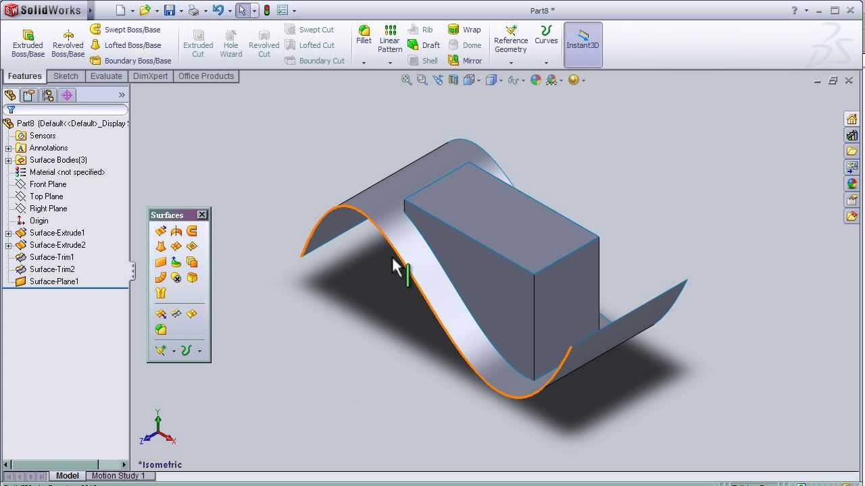Switch to the Model tab at bottom
This screenshot has width=865, height=486.
coord(67,476)
